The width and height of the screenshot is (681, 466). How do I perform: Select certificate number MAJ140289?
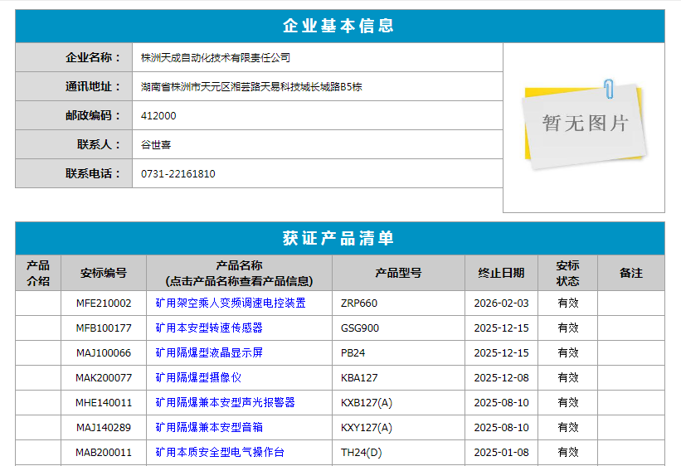click(x=104, y=427)
